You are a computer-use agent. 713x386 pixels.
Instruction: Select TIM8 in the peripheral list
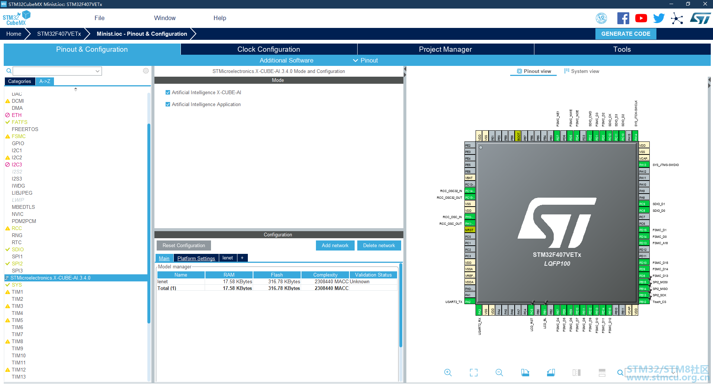tap(17, 341)
